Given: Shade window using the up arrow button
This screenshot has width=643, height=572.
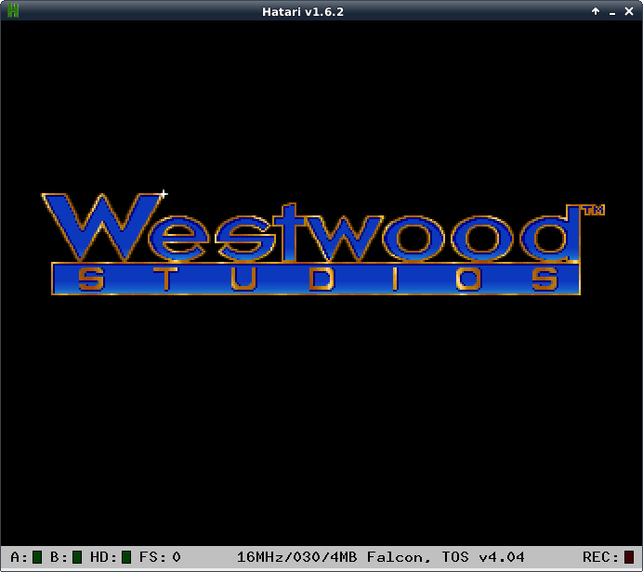Looking at the screenshot, I should tap(596, 11).
